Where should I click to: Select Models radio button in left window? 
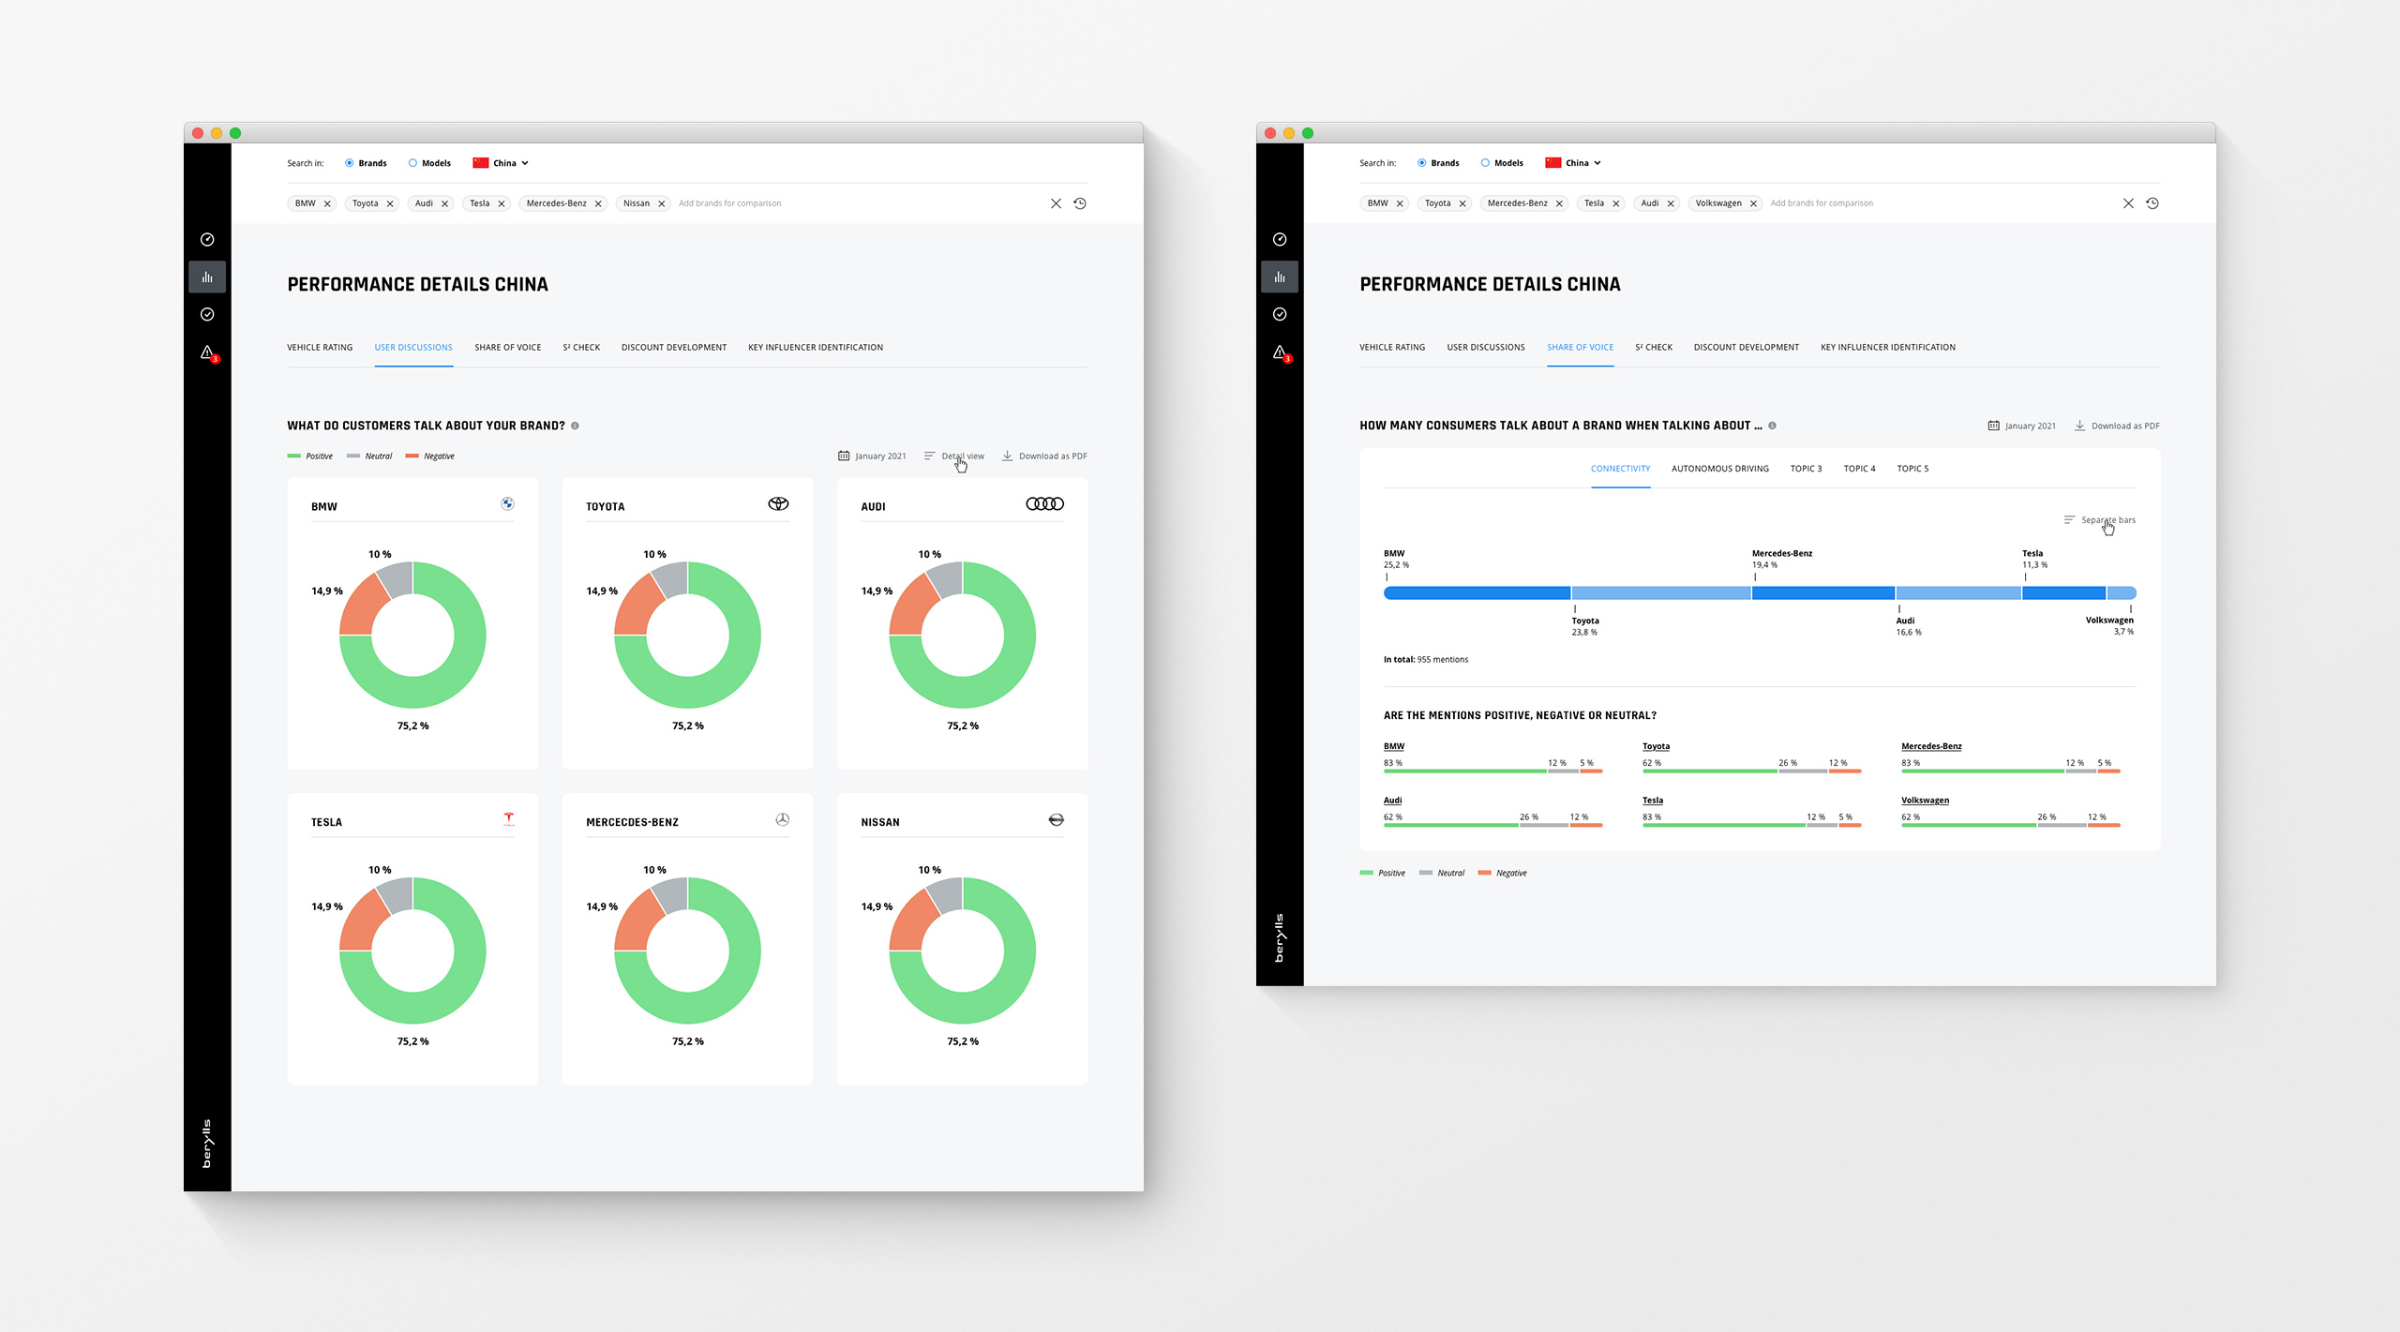coord(412,163)
